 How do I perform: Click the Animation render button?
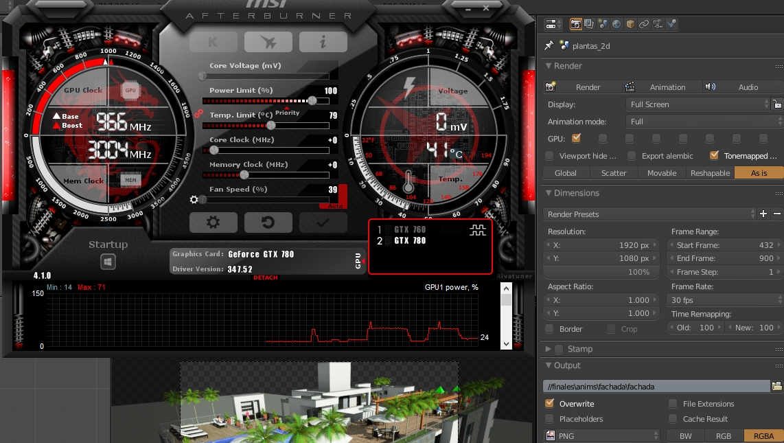(x=662, y=87)
